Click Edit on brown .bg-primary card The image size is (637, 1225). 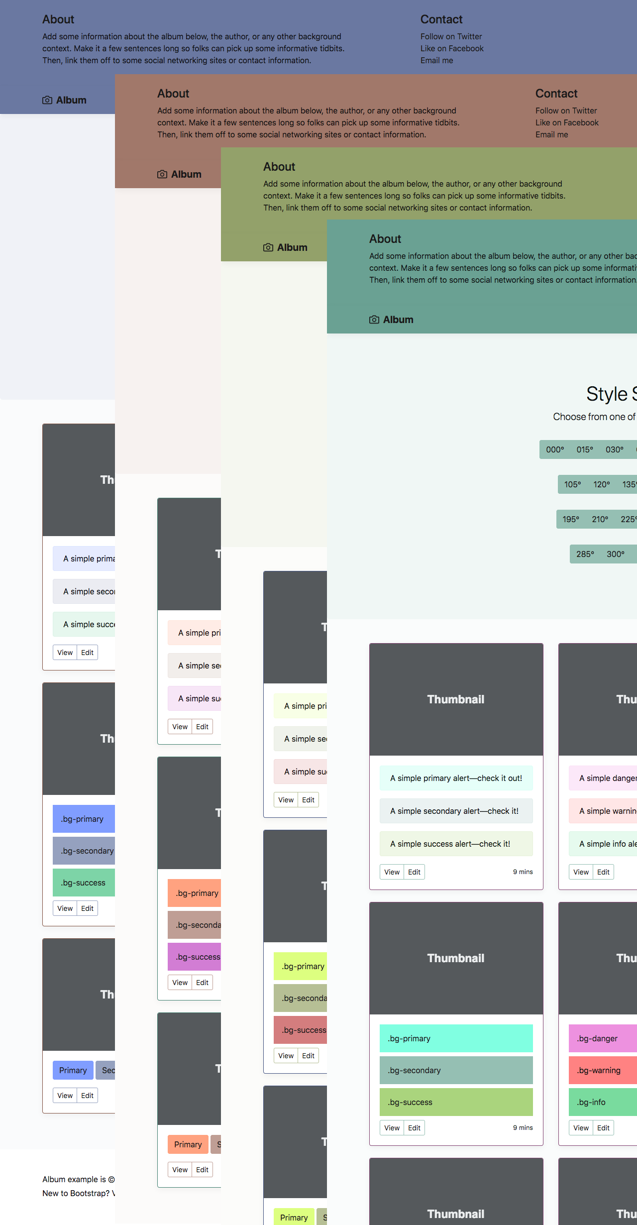point(202,983)
